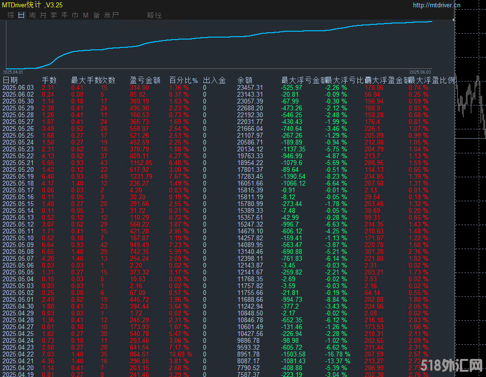The width and height of the screenshot is (486, 377).
Task: Open the 周 weekly statistics tab
Action: pos(32,15)
